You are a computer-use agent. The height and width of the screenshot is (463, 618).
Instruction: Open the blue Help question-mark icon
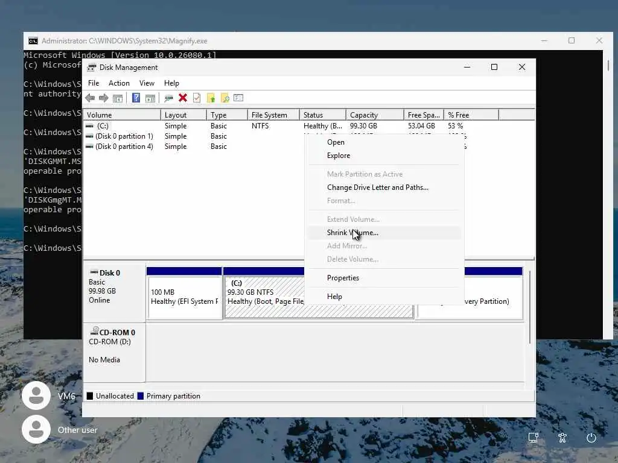point(136,98)
